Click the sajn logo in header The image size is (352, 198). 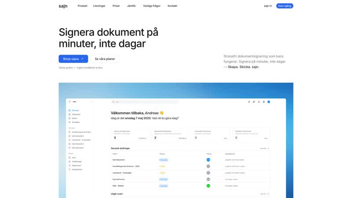[x=63, y=6]
